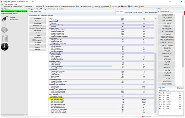Open the Calibration tool in toolbar
The image size is (185, 118).
(x=37, y=6)
